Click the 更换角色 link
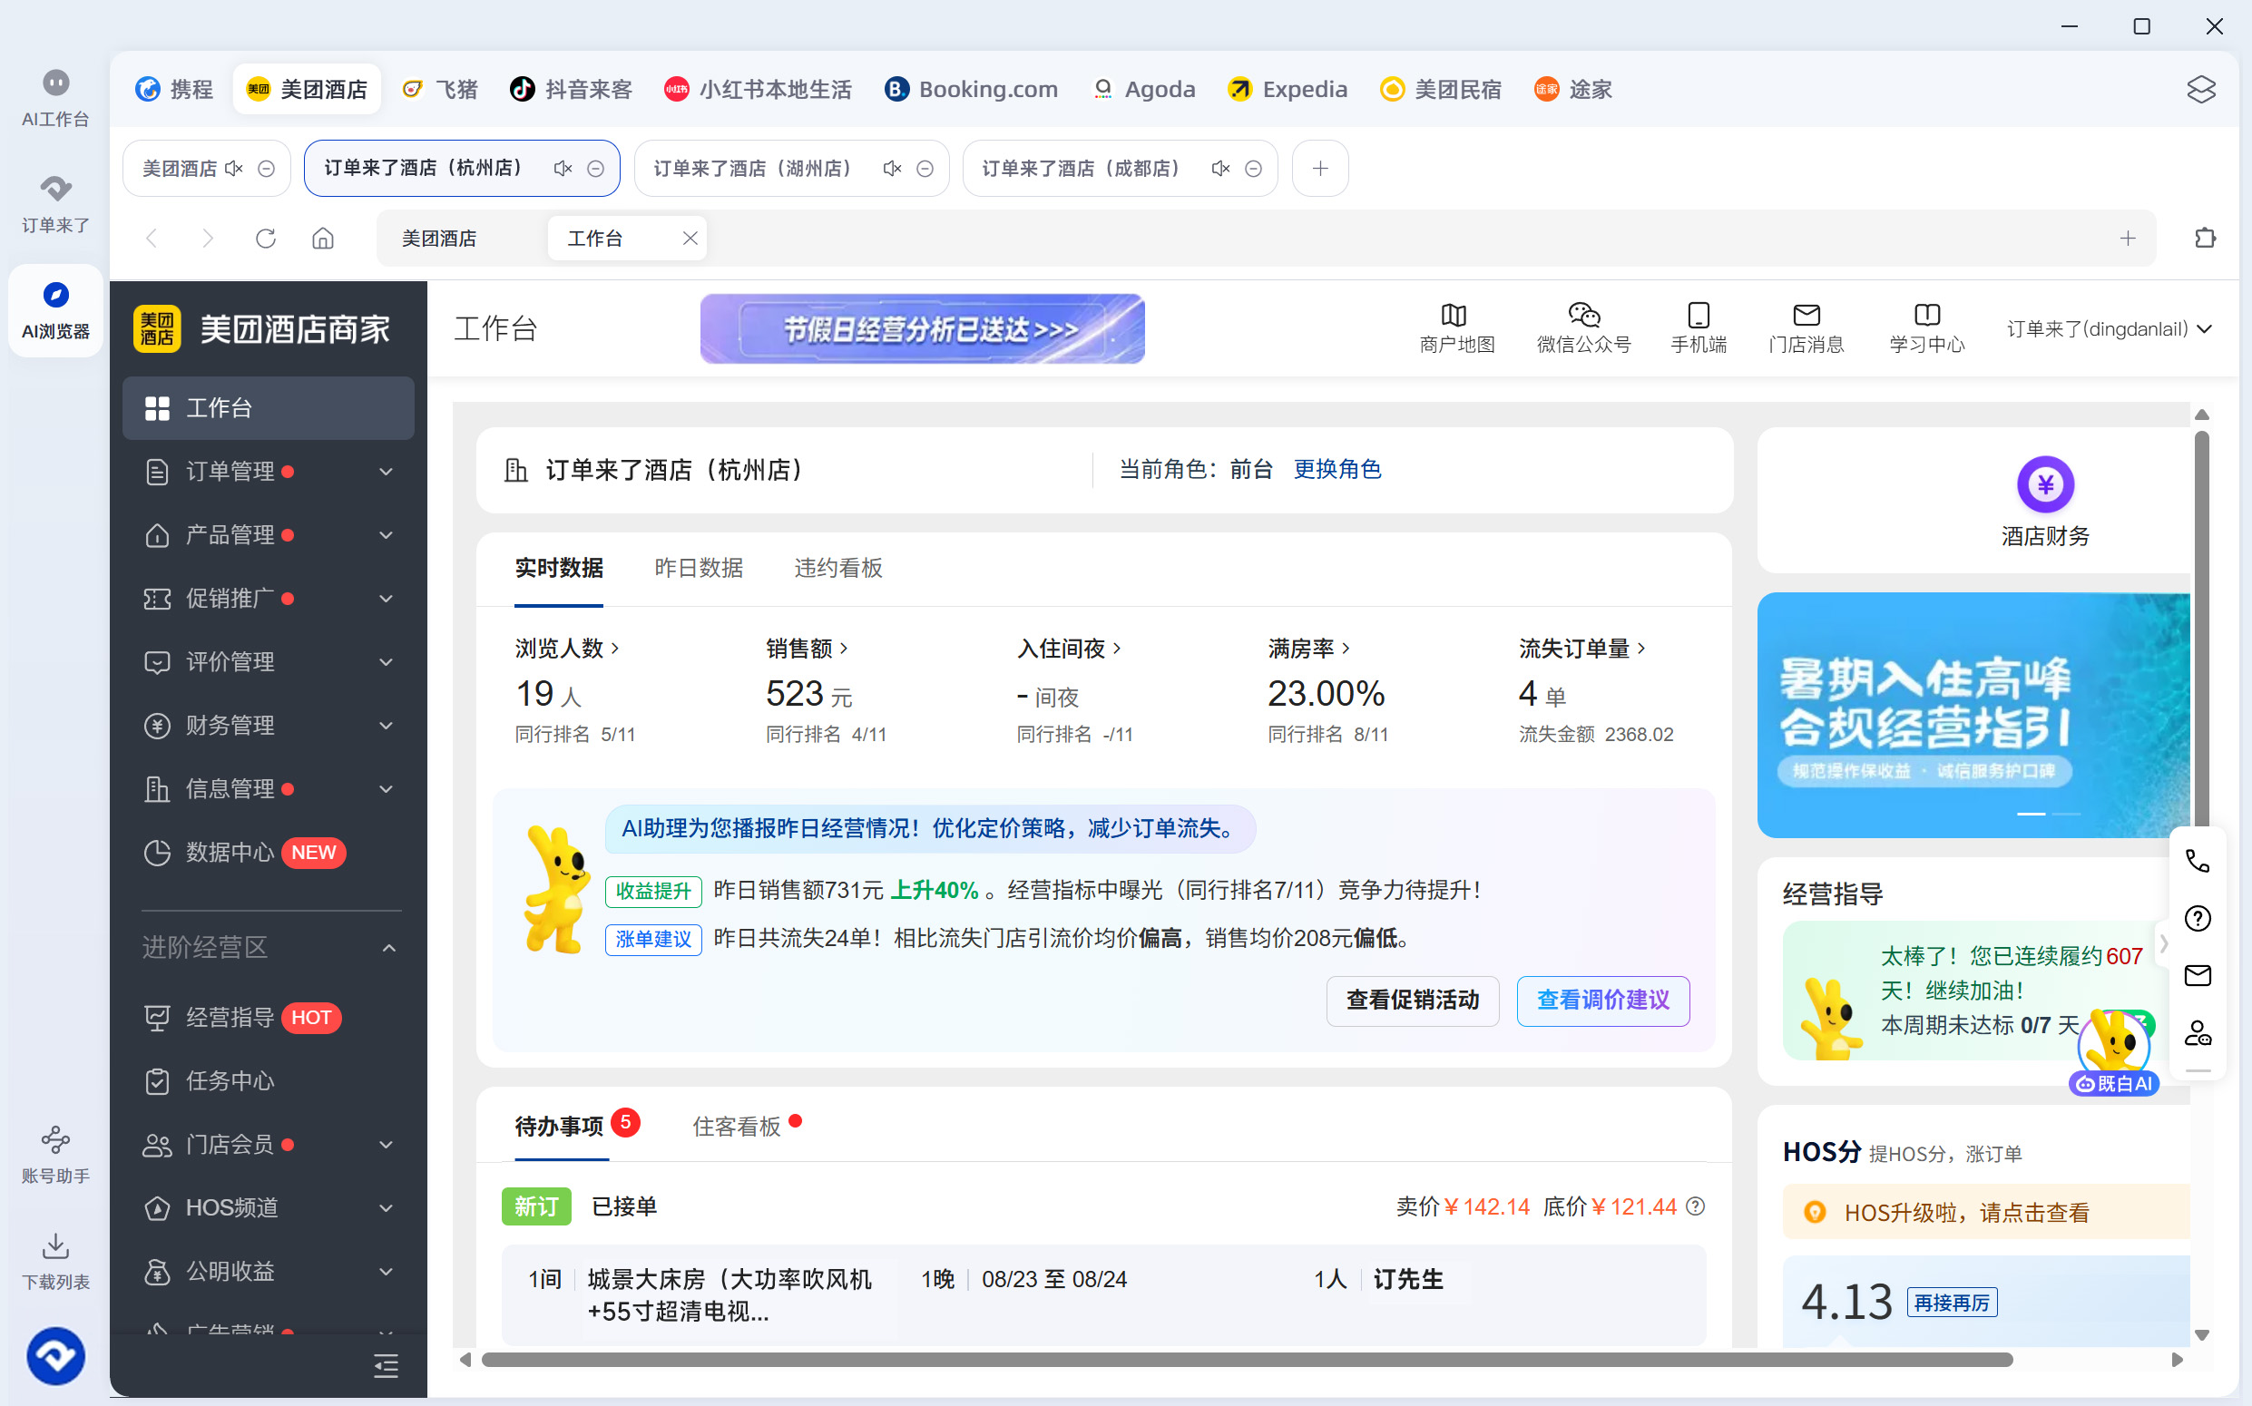This screenshot has width=2252, height=1406. coord(1337,470)
